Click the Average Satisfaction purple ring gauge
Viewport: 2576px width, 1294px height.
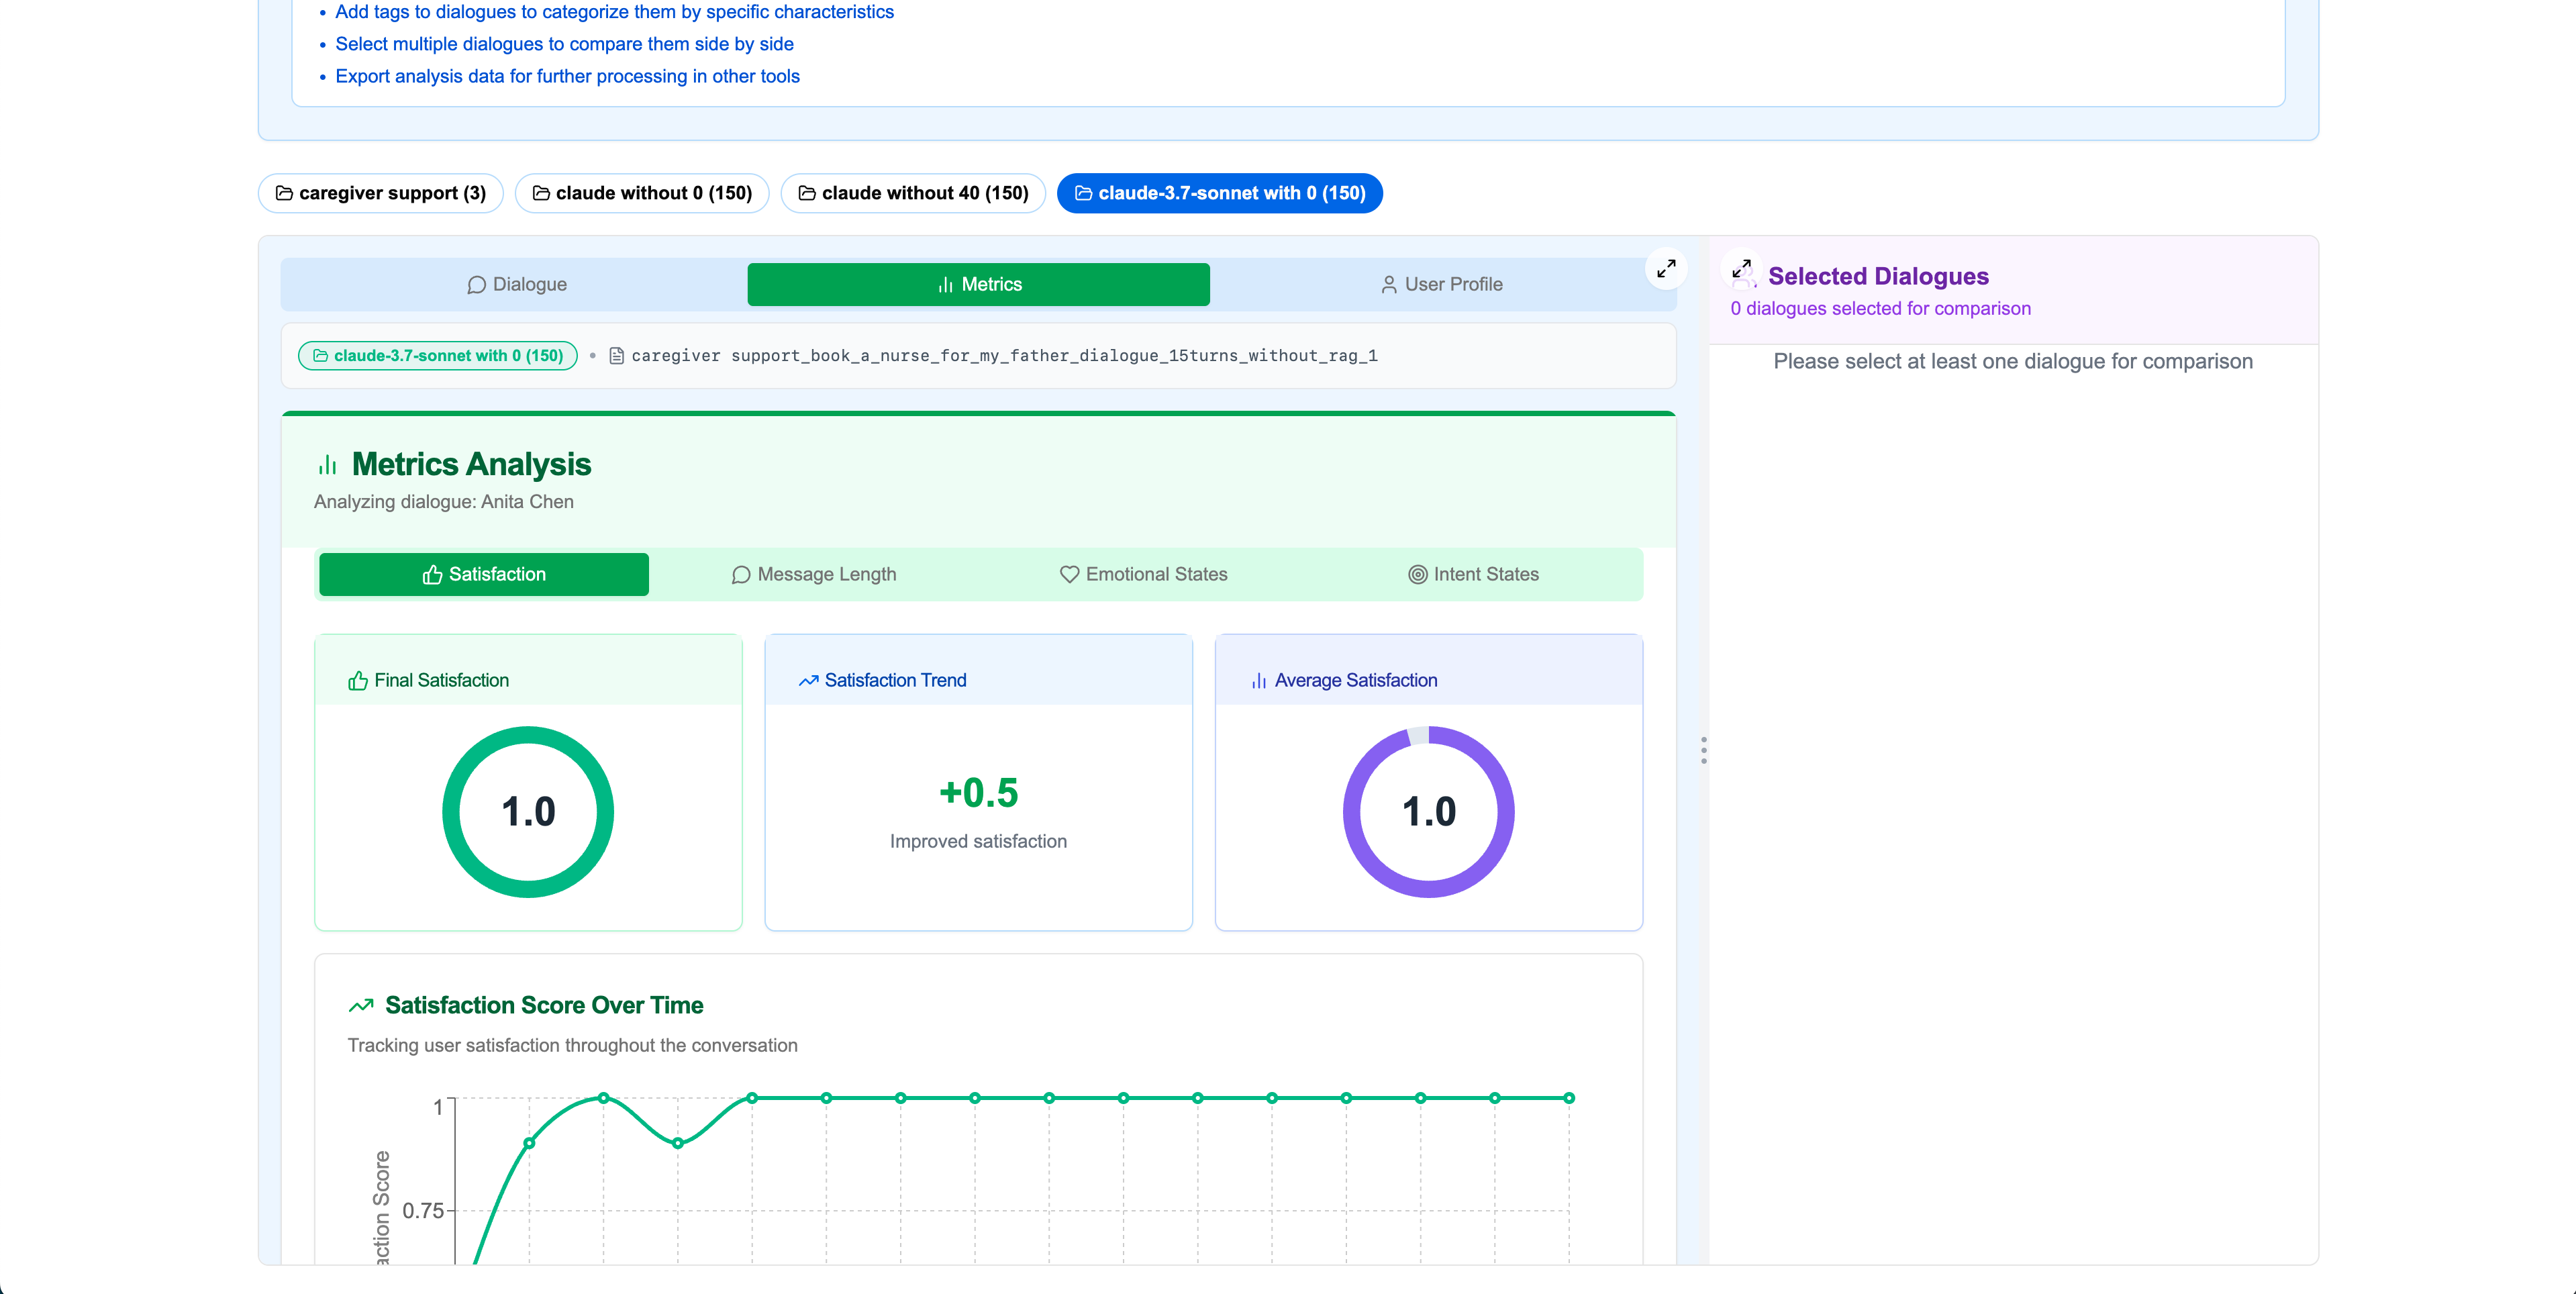coord(1428,811)
